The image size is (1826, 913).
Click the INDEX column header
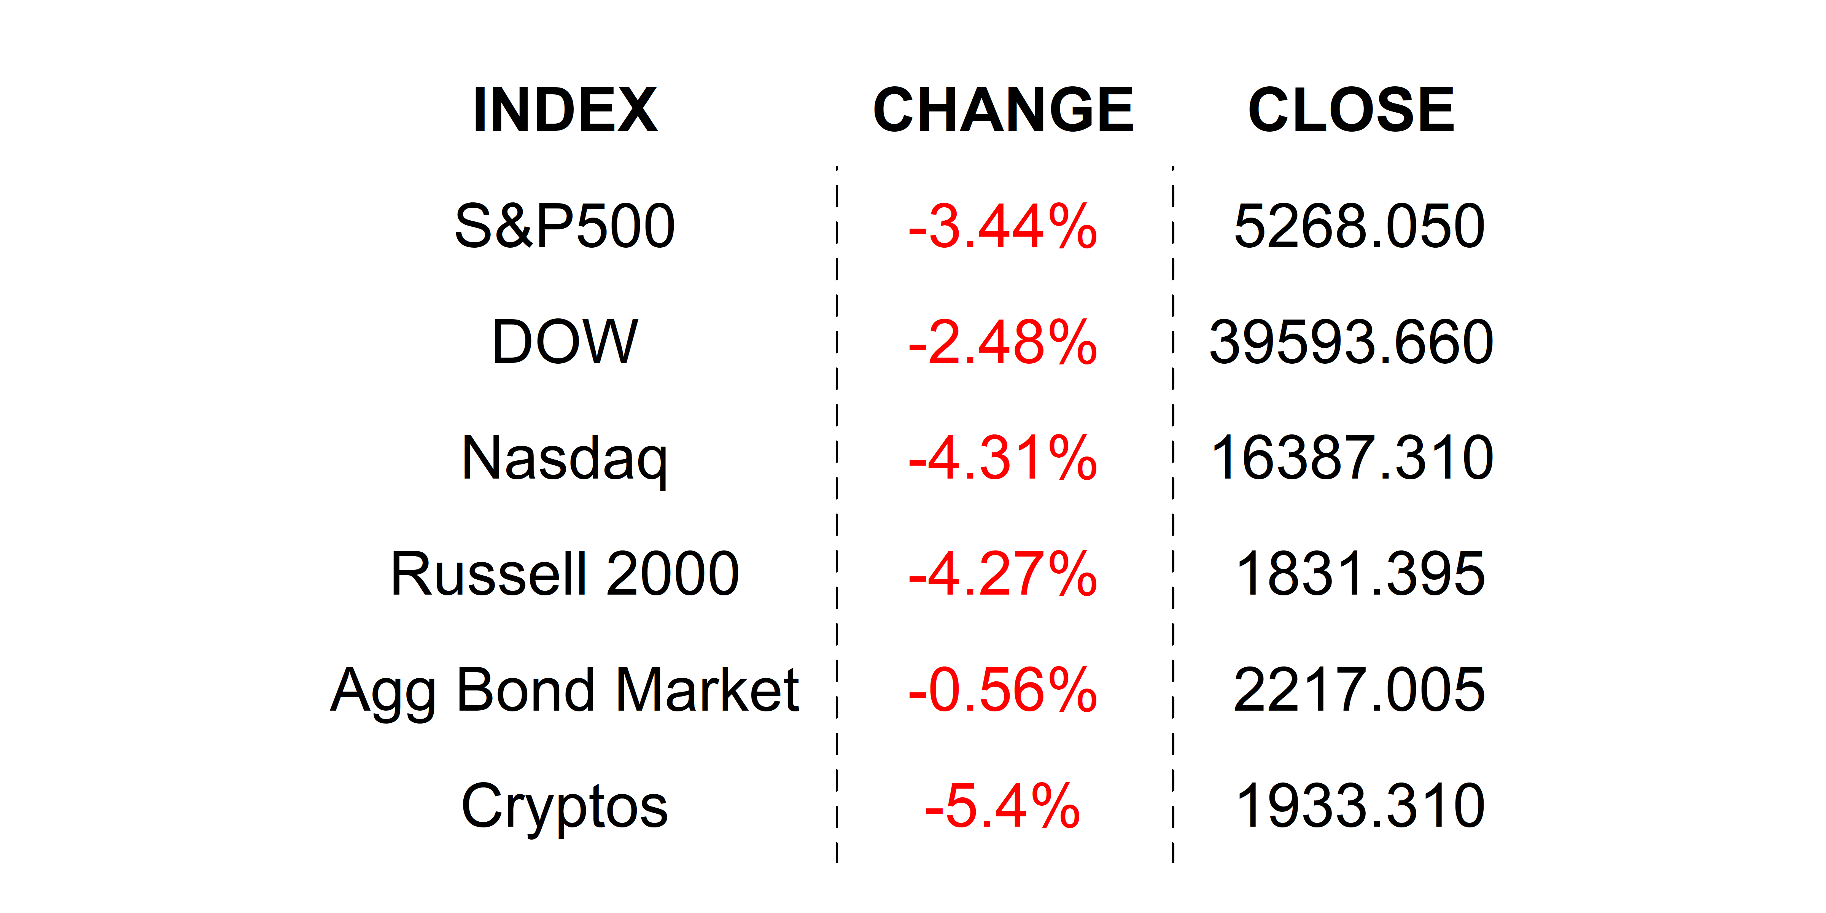tap(565, 110)
